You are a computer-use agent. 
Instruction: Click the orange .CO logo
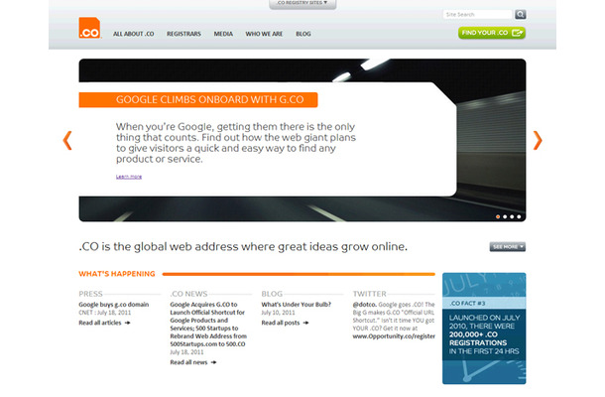[90, 28]
